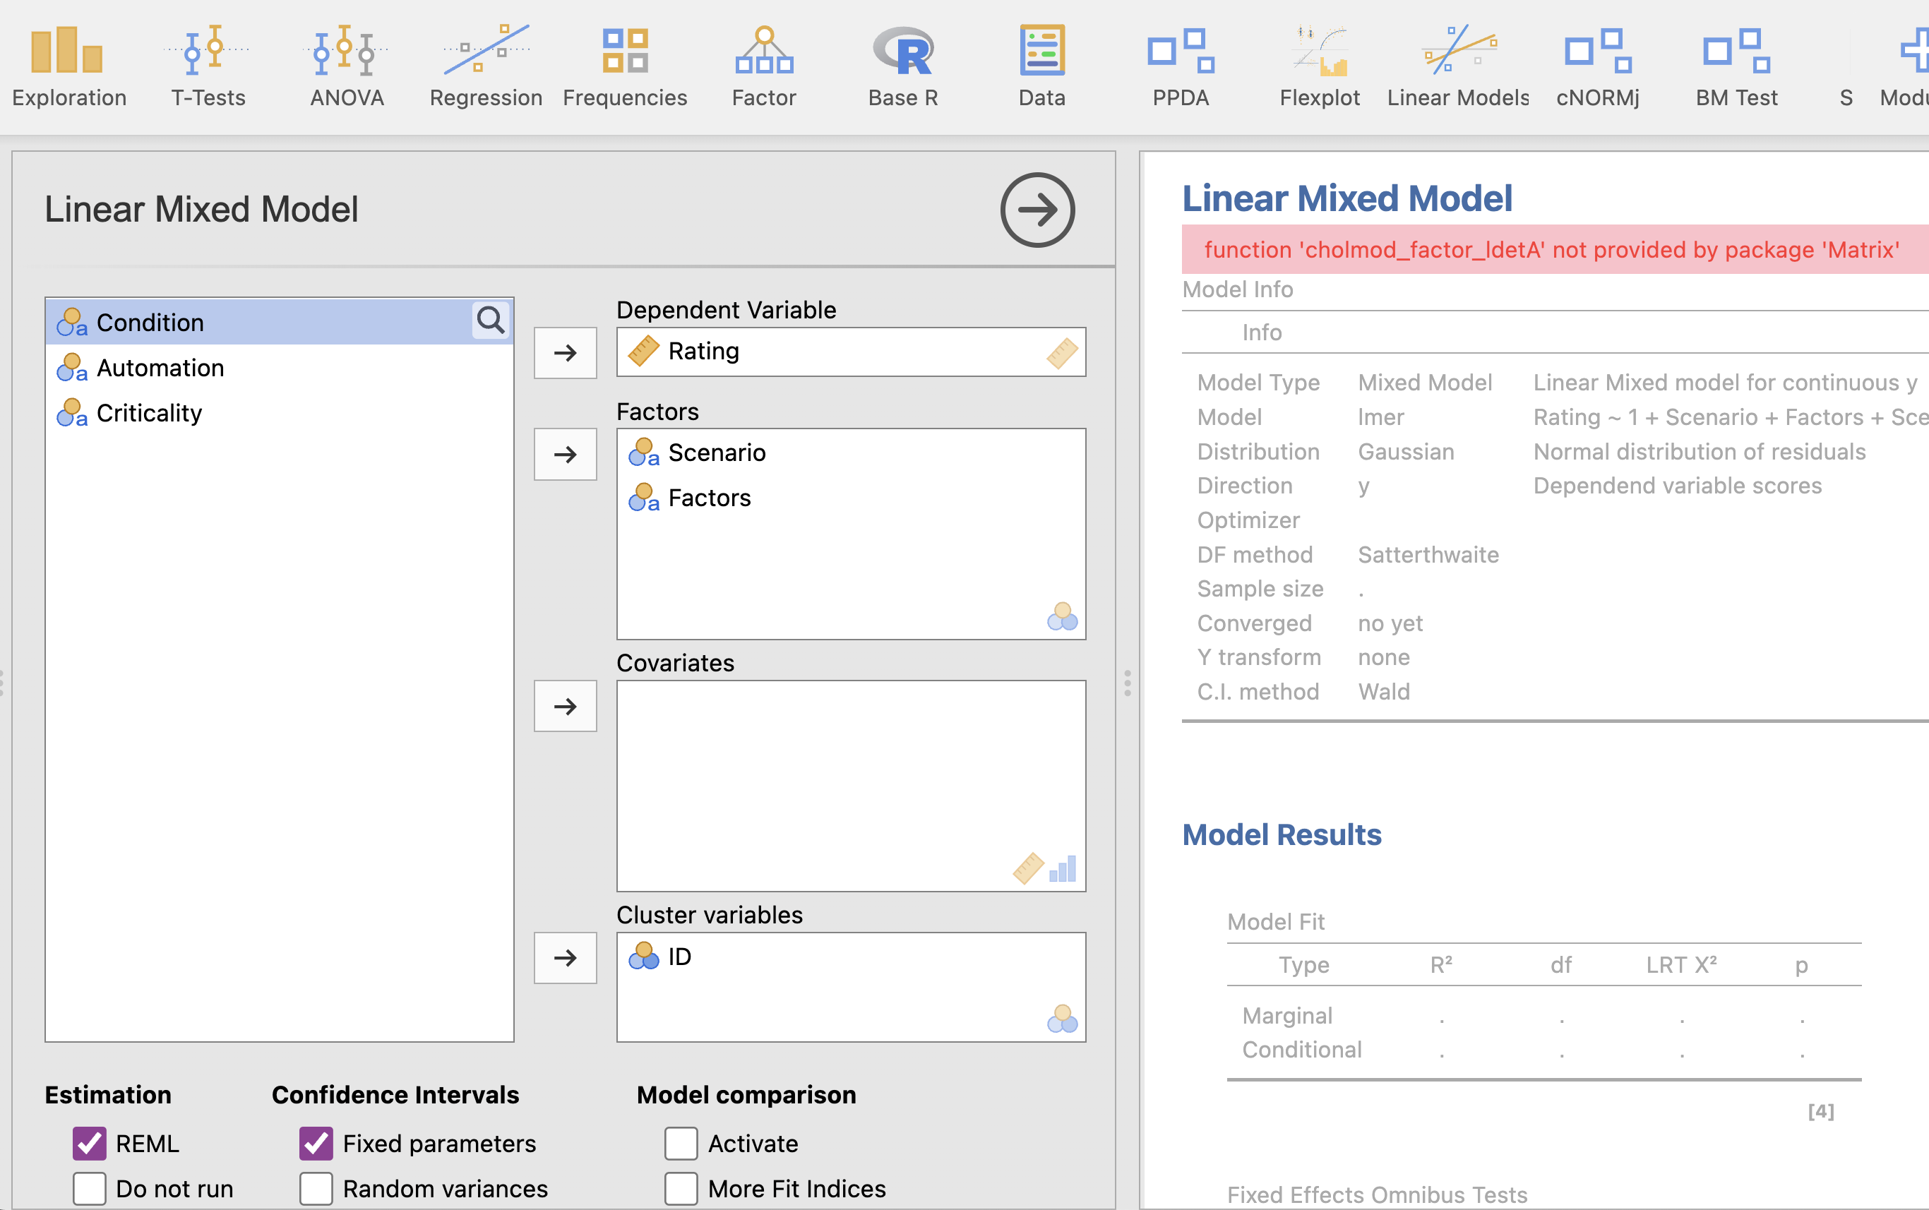Image resolution: width=1929 pixels, height=1210 pixels.
Task: Enable Activate model comparison checkbox
Action: pos(681,1144)
